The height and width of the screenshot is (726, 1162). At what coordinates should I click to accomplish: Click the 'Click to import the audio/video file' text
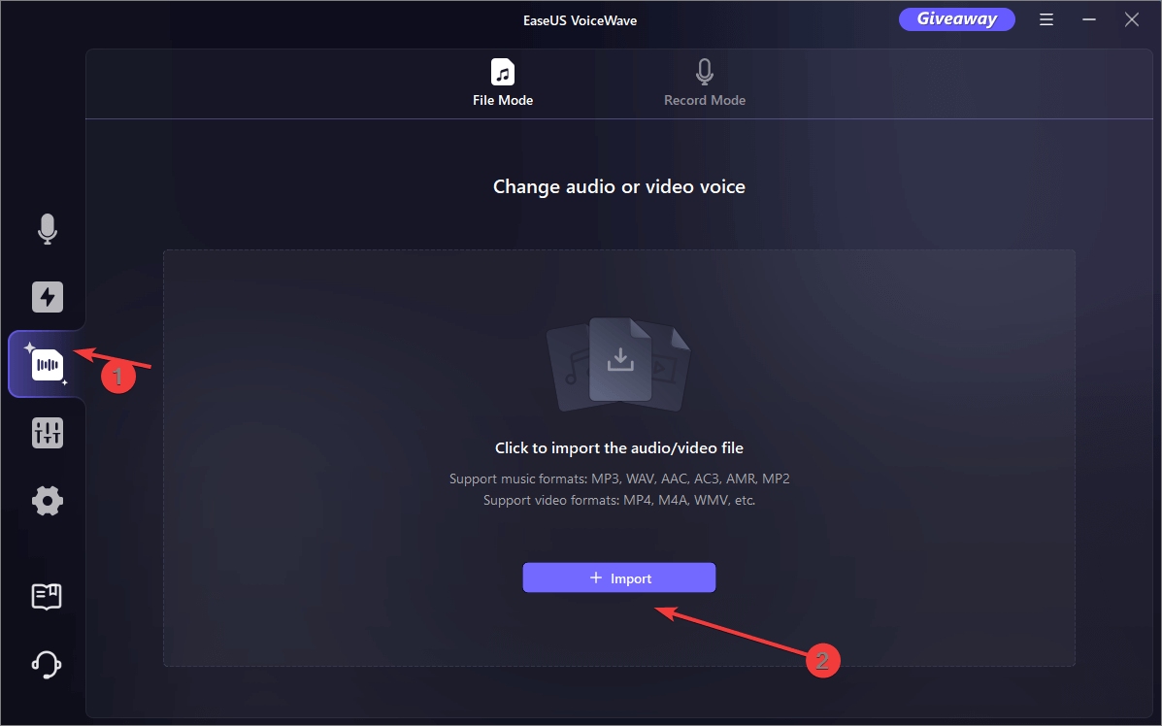click(618, 447)
